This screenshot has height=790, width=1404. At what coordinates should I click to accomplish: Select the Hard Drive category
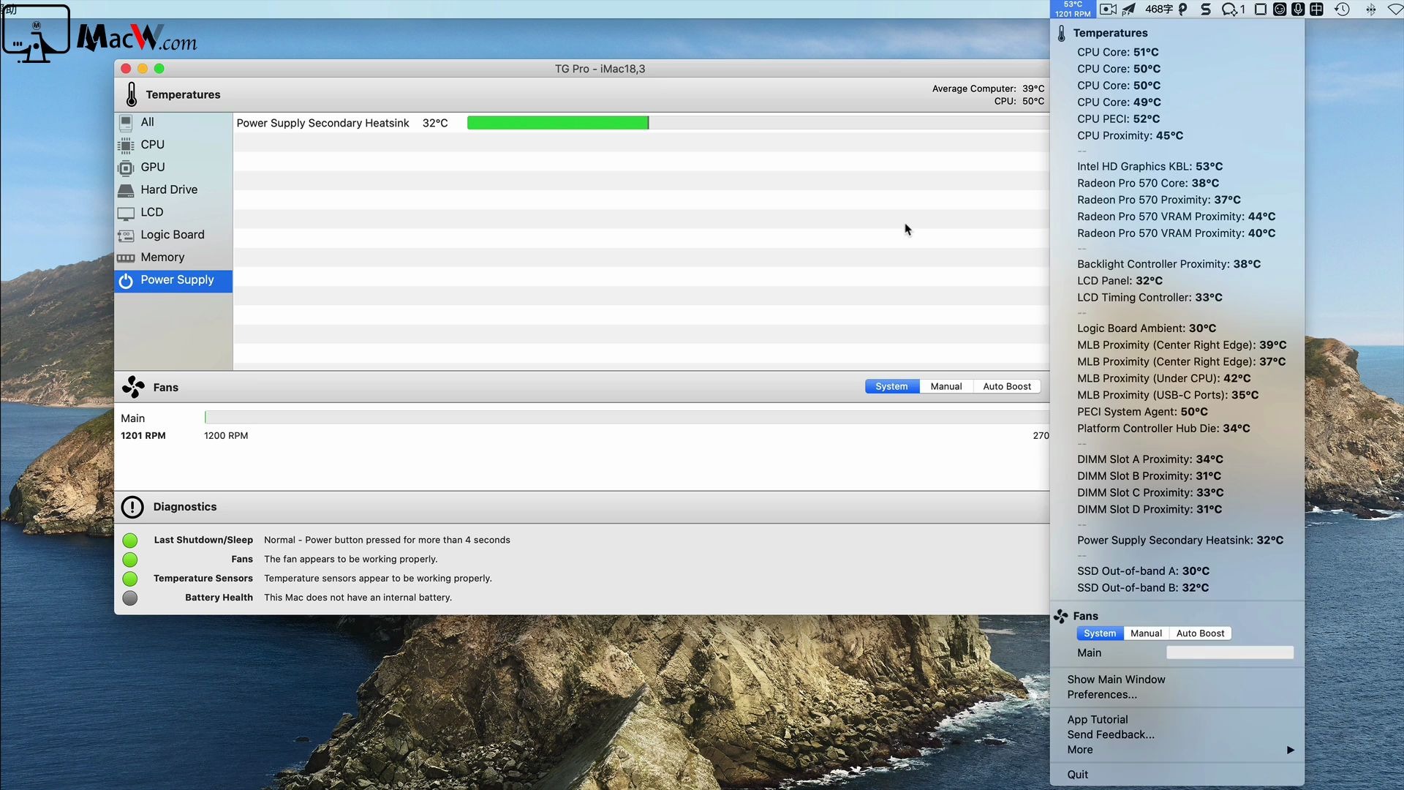tap(170, 189)
